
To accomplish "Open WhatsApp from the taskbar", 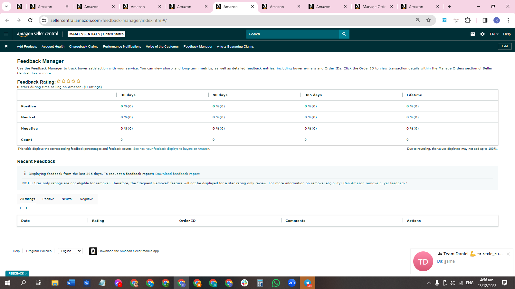I will [276, 283].
